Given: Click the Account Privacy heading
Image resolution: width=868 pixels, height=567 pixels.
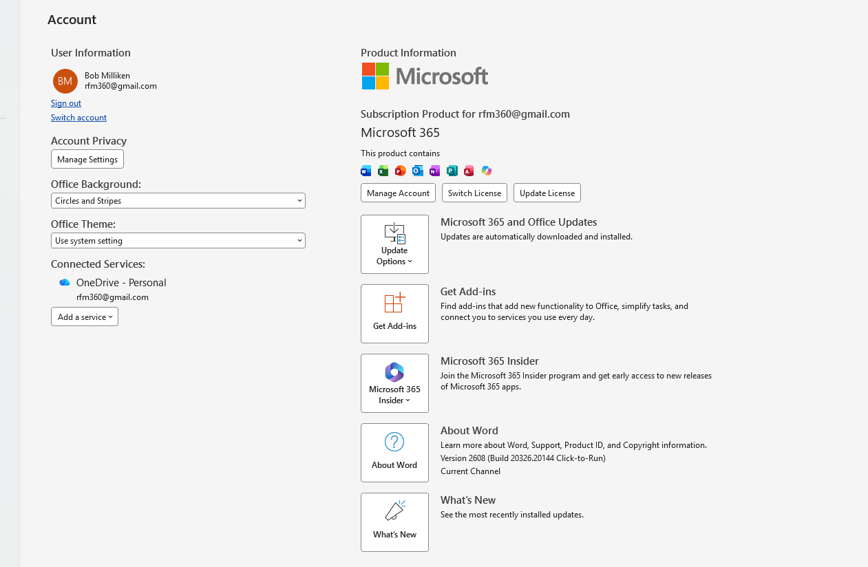Looking at the screenshot, I should (x=89, y=141).
